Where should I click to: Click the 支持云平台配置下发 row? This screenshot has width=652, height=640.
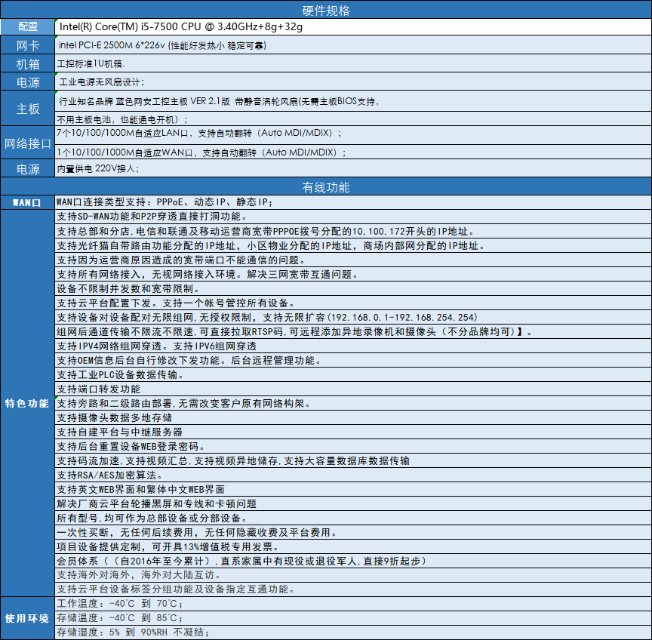click(353, 303)
